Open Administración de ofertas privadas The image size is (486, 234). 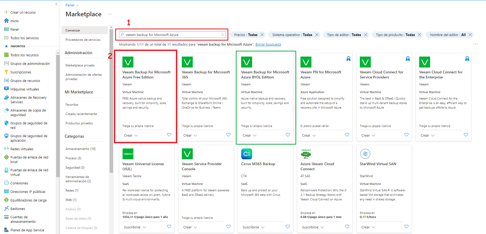coord(84,77)
